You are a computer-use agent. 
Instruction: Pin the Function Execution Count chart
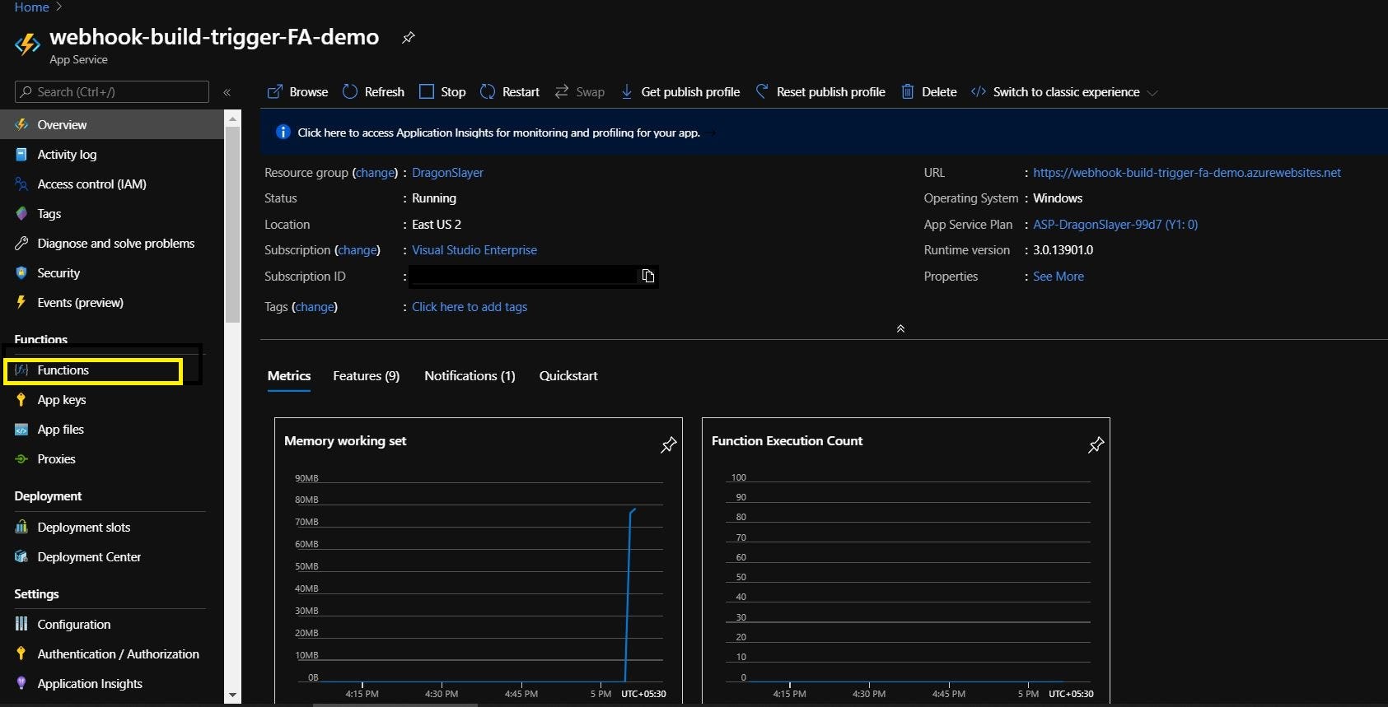click(x=1096, y=445)
